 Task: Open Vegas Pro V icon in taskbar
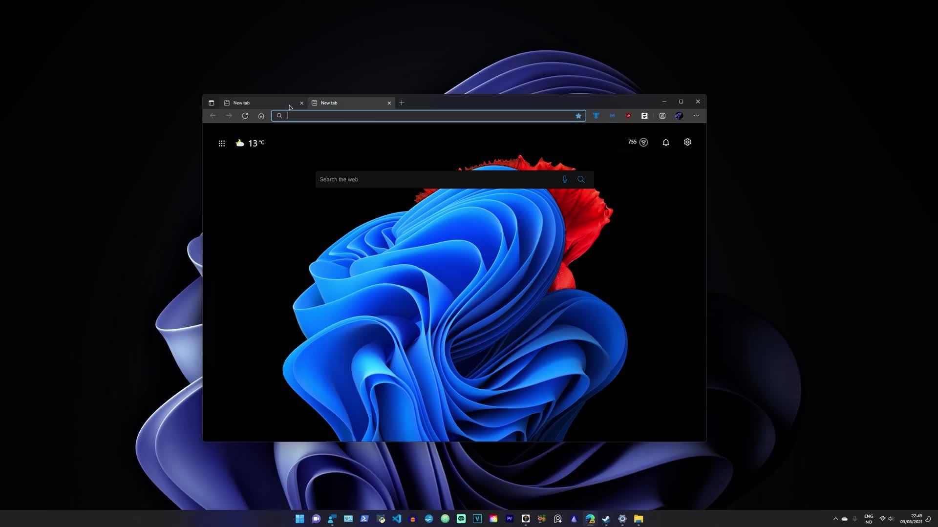click(x=477, y=519)
